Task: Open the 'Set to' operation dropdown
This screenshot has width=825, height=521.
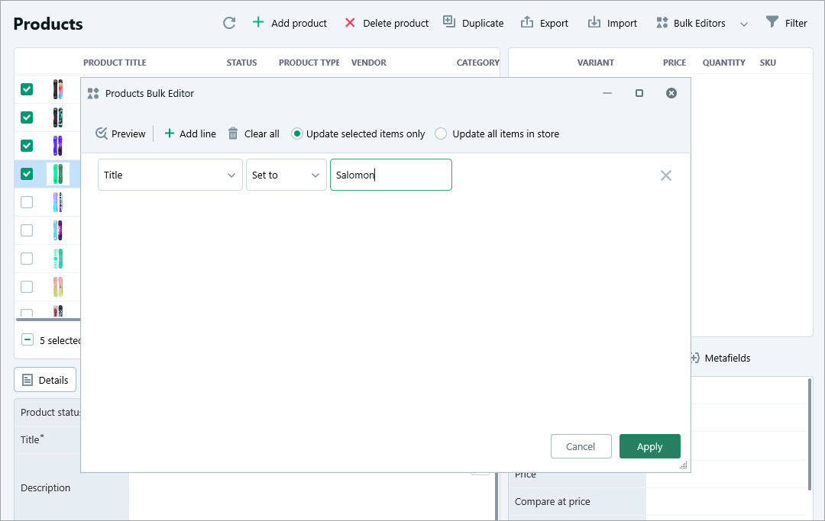Action: (x=286, y=175)
